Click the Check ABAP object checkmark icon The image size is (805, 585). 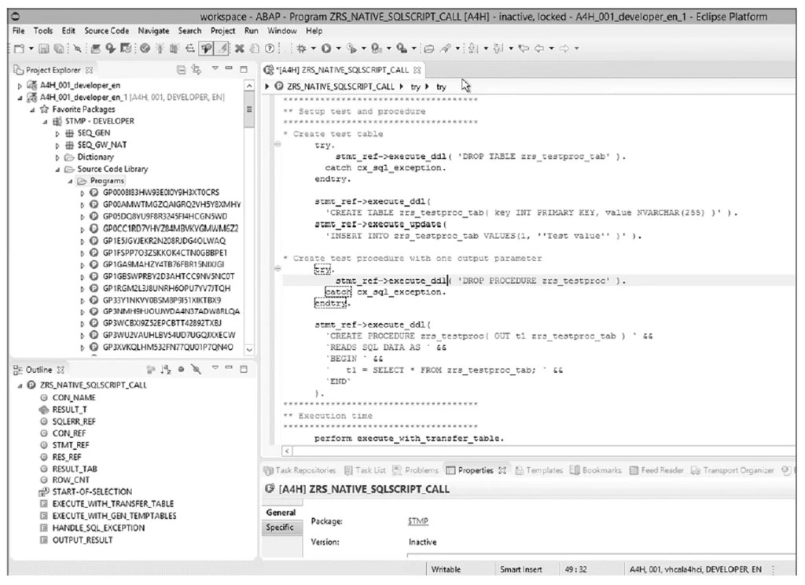pos(145,48)
